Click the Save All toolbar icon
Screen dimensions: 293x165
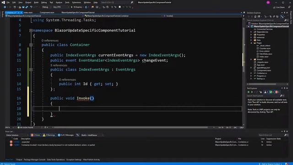click(x=27, y=7)
